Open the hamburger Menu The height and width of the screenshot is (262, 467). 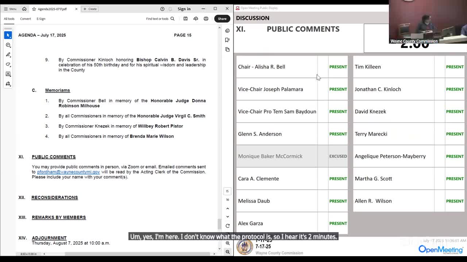click(x=10, y=9)
